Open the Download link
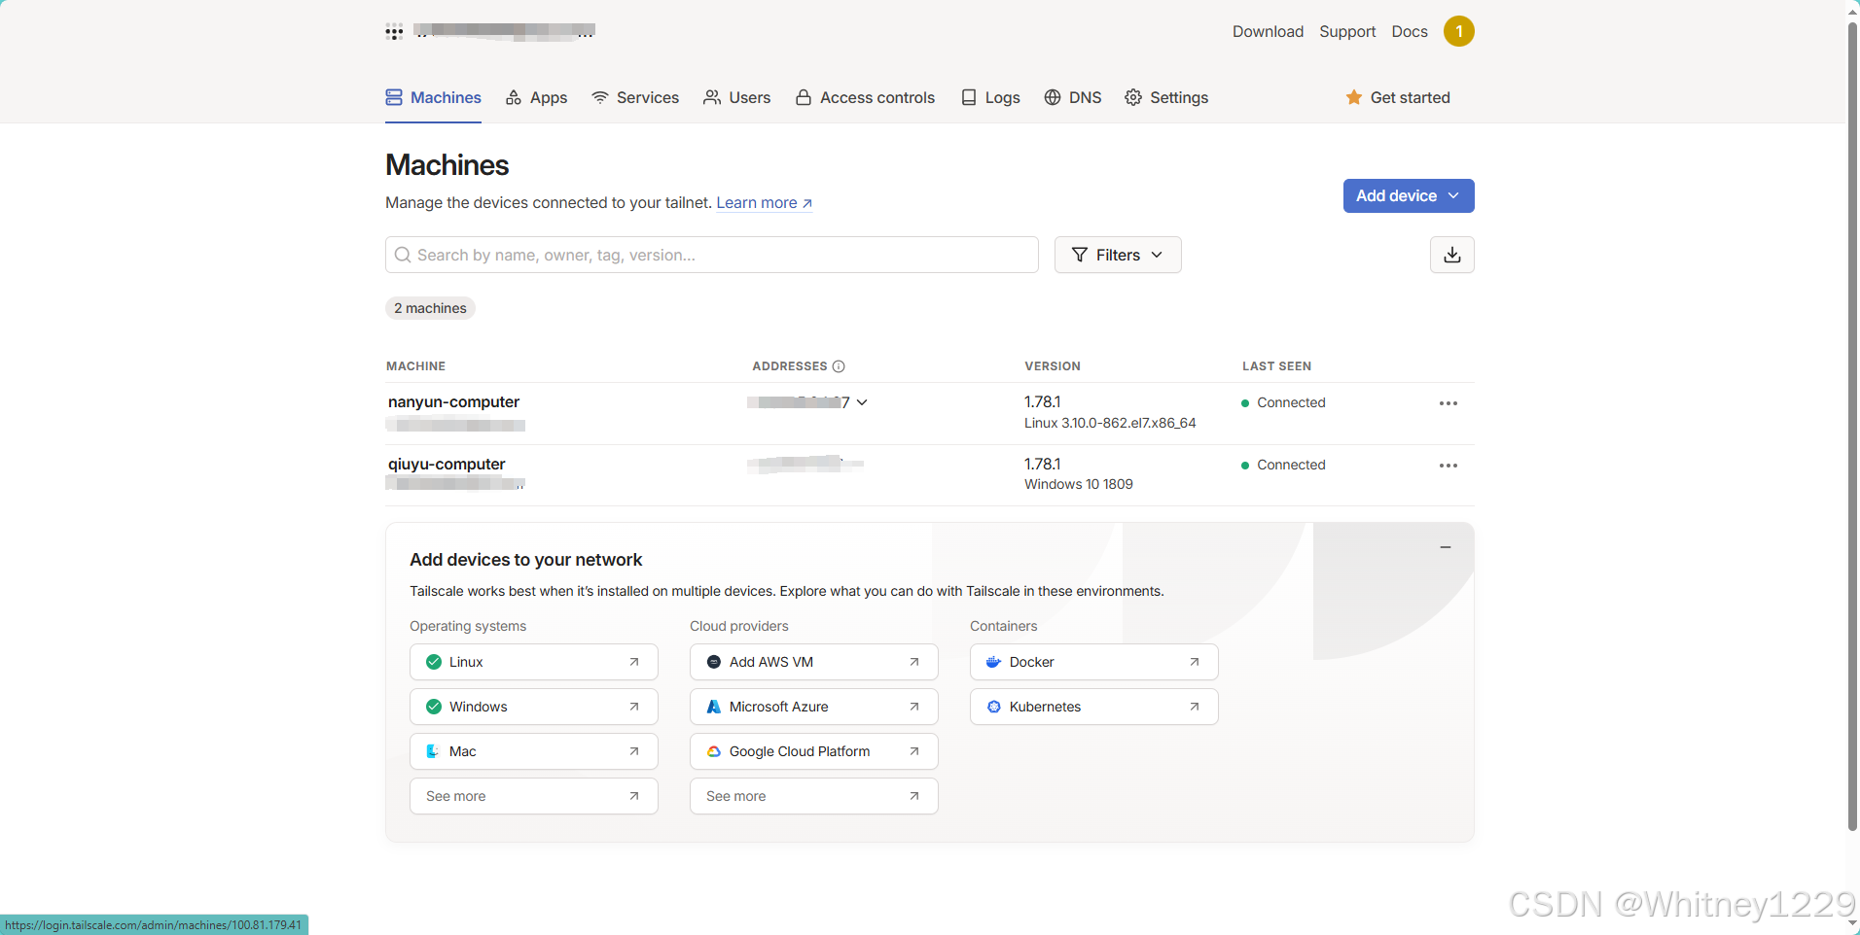The width and height of the screenshot is (1860, 935). click(x=1268, y=31)
